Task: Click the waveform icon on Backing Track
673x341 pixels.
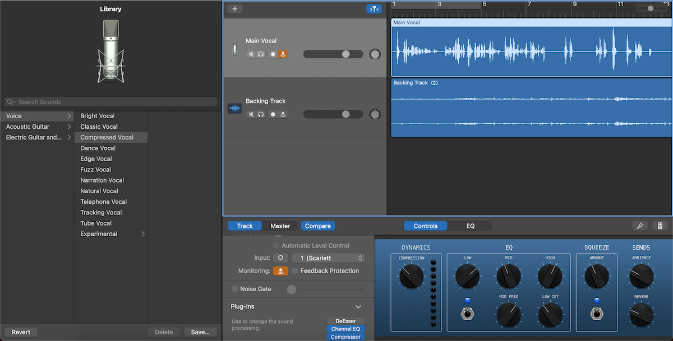Action: pos(234,108)
